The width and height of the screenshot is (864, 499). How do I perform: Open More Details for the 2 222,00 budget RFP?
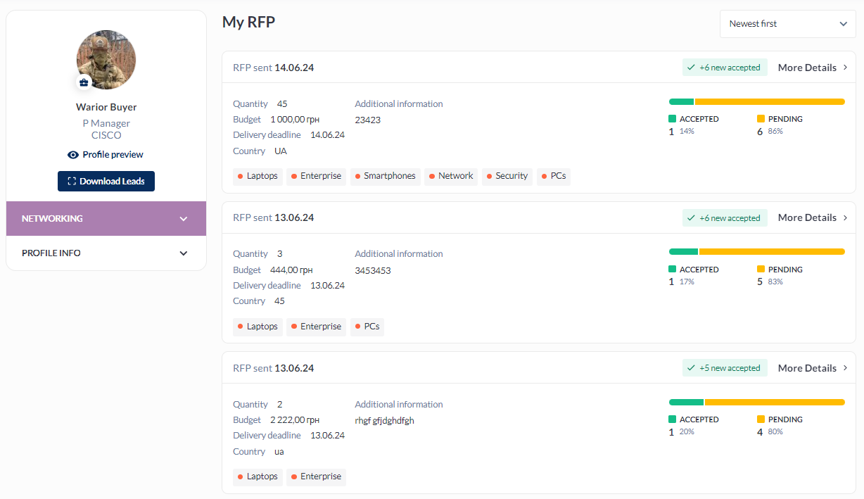(807, 368)
